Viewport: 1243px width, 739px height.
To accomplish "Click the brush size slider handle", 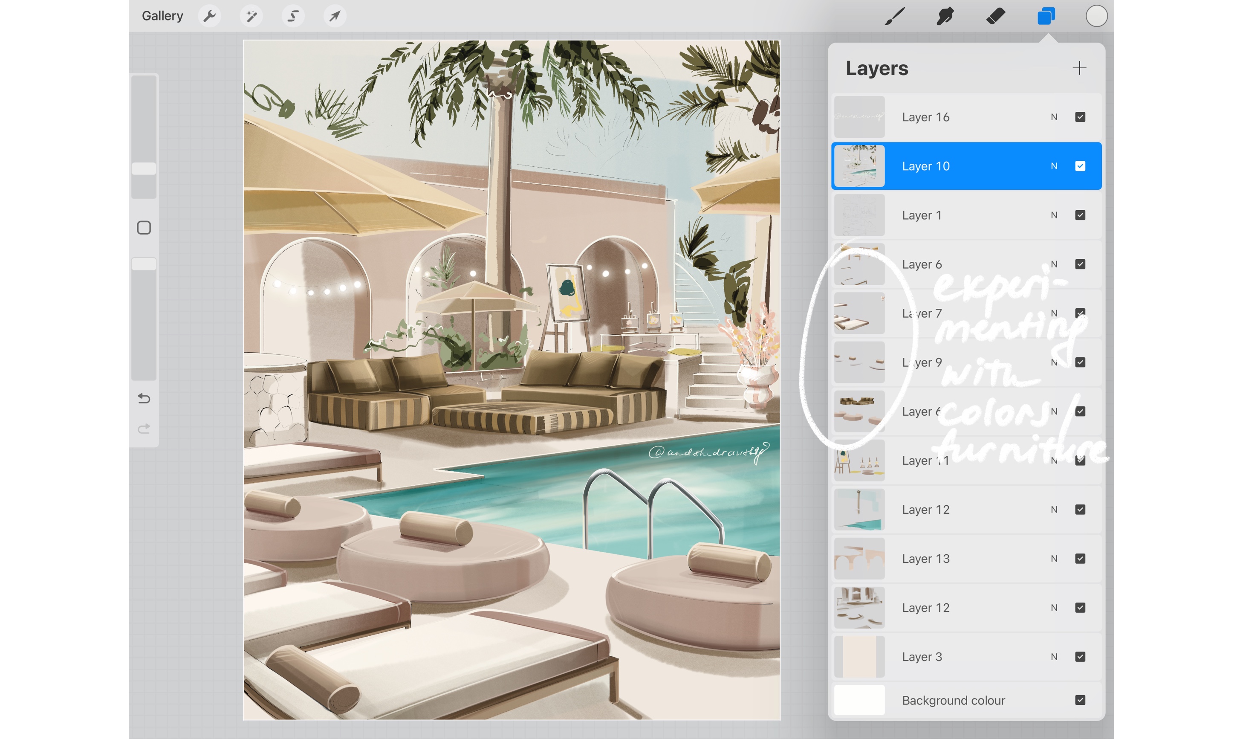I will click(x=144, y=169).
